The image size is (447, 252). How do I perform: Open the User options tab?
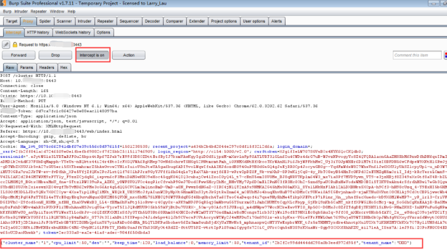pyautogui.click(x=254, y=22)
